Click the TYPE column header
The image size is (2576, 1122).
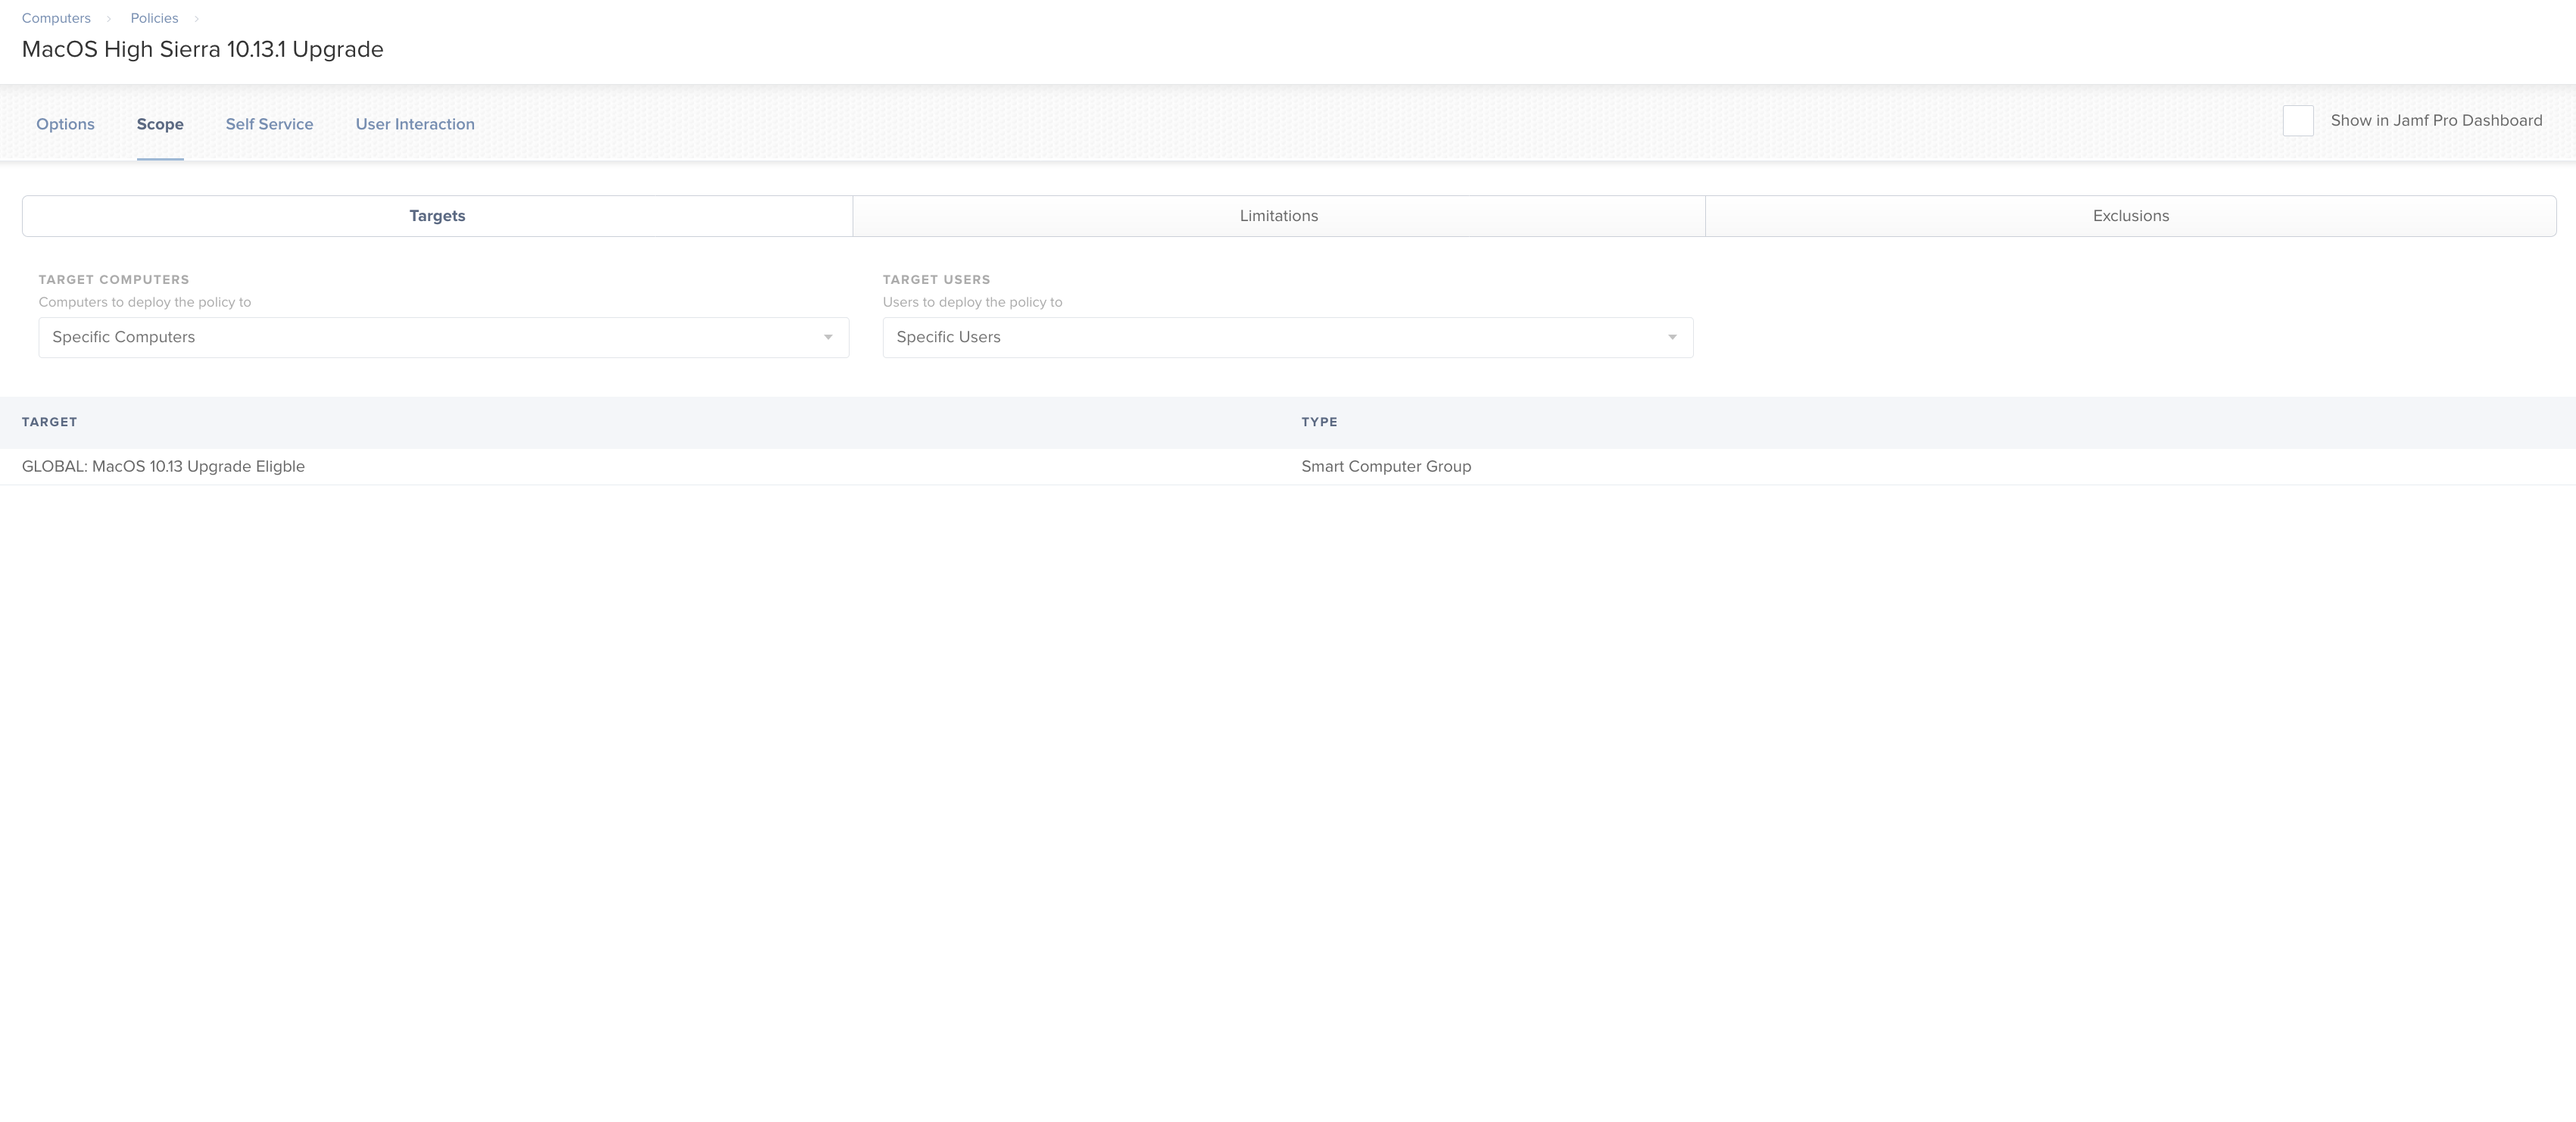1319,422
